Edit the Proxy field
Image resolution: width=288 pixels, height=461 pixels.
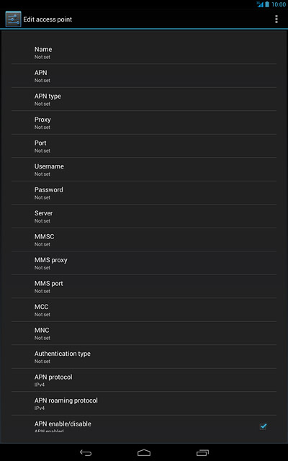144,123
